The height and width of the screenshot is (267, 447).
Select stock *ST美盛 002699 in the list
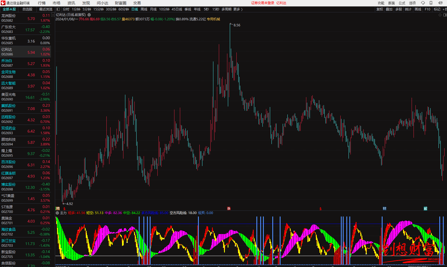click(26, 198)
